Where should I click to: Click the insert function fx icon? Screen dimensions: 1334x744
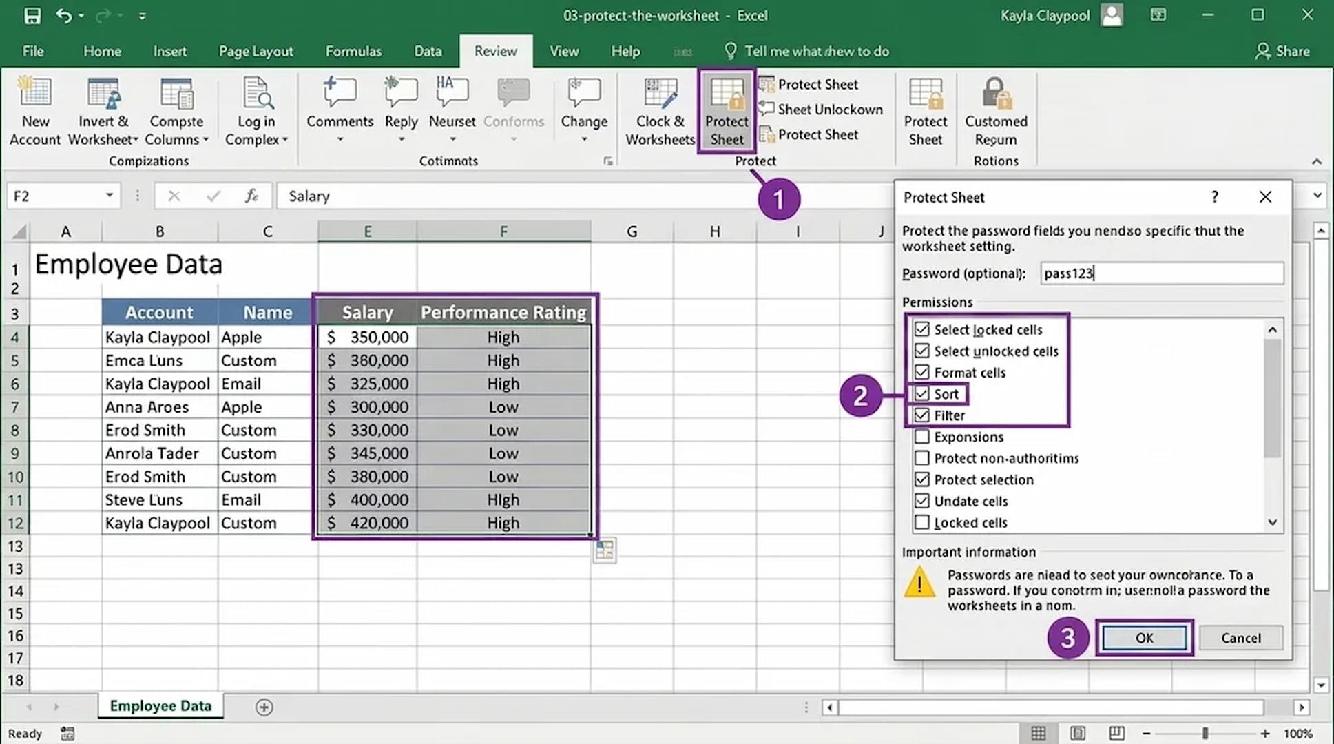pyautogui.click(x=252, y=196)
